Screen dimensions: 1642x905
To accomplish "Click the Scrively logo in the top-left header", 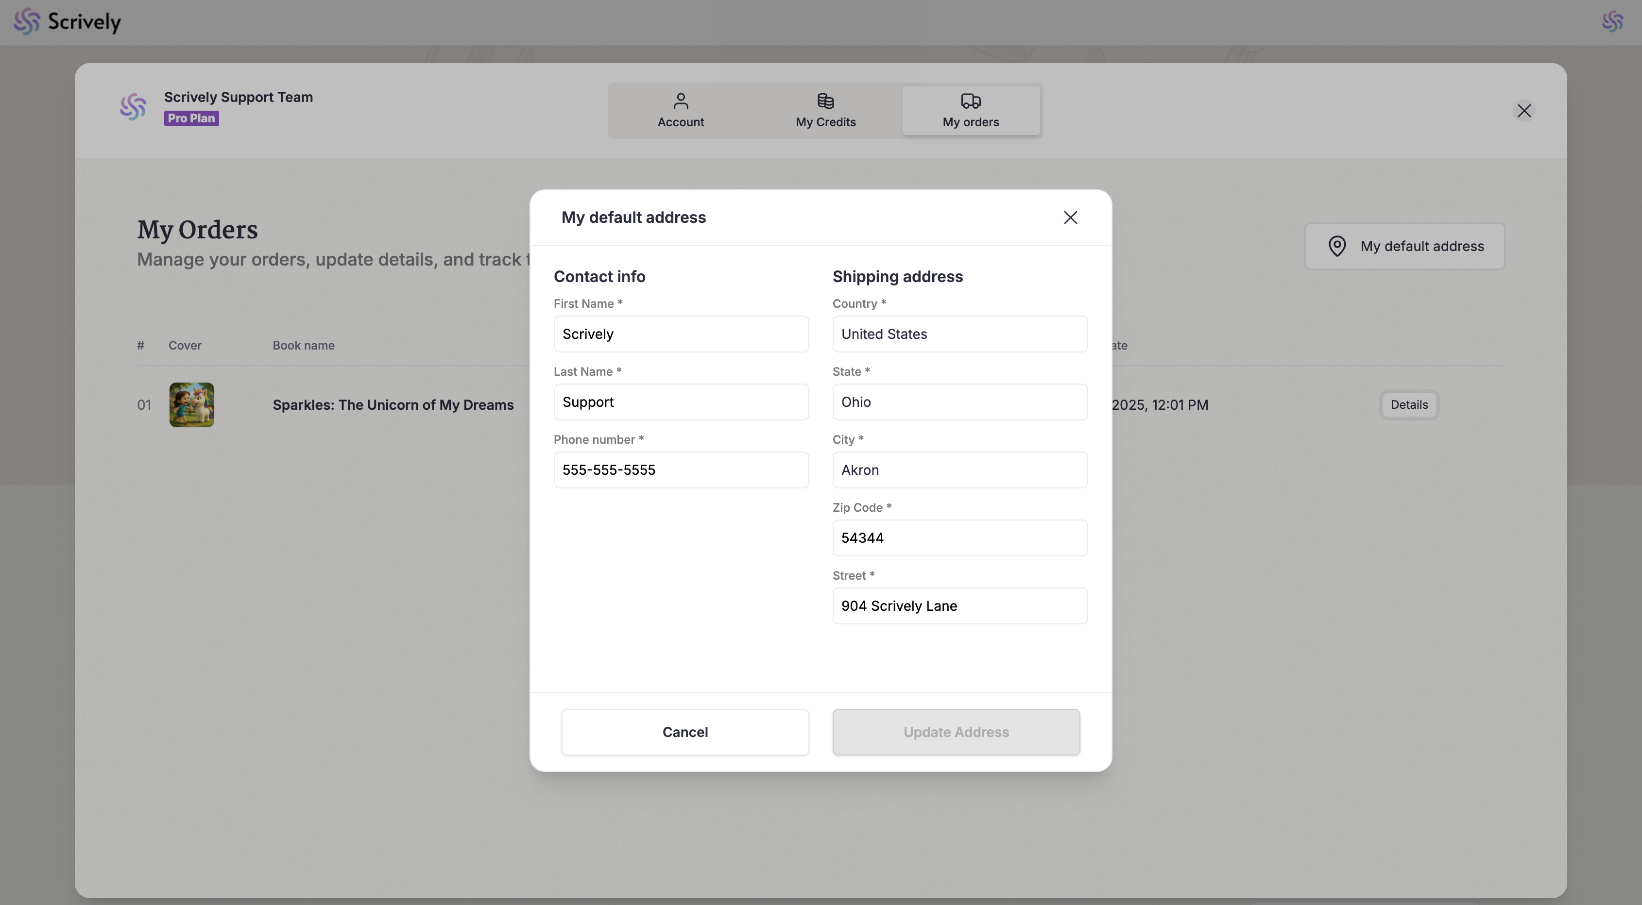I will point(67,22).
